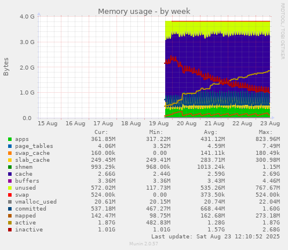Click the 'page_tables' legend label
This screenshot has height=250, width=288.
(34, 146)
